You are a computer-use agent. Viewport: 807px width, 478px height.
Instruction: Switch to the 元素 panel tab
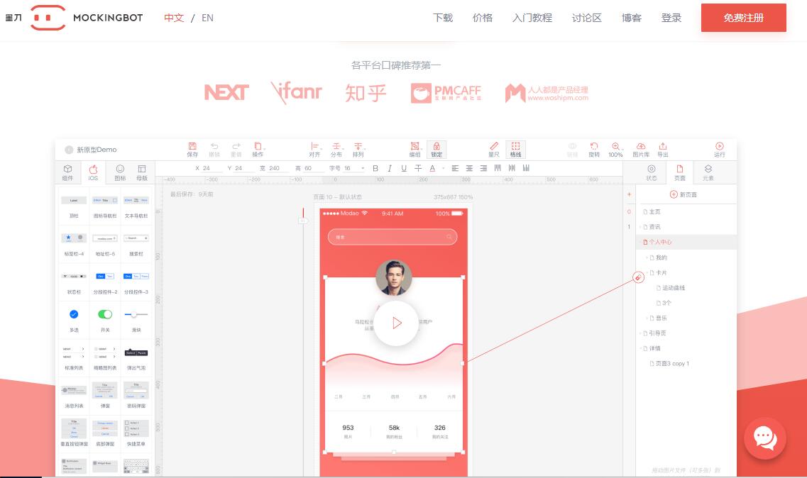coord(707,171)
